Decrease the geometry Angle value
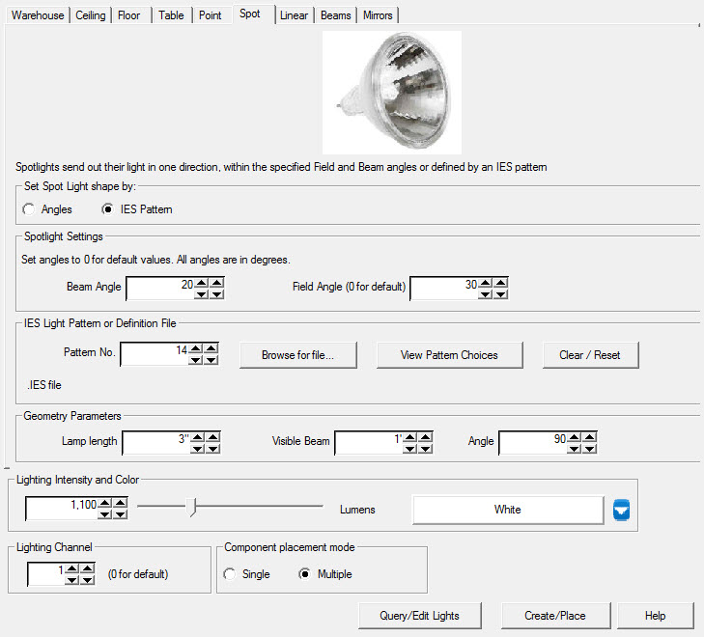This screenshot has height=637, width=704. pyautogui.click(x=575, y=448)
